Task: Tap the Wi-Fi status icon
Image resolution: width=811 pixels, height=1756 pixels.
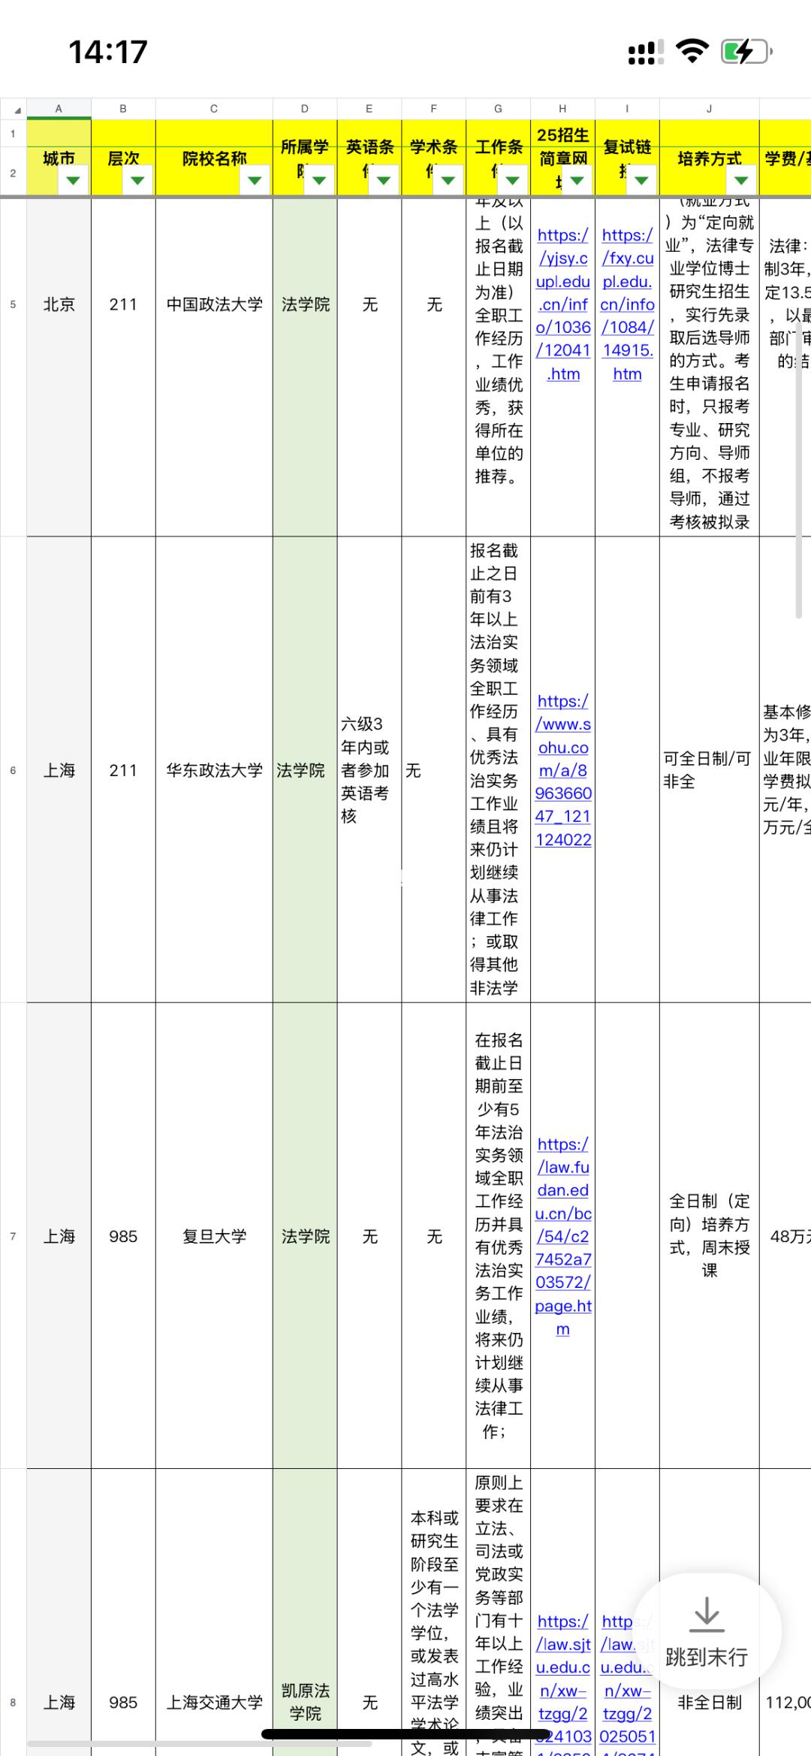Action: (x=692, y=51)
